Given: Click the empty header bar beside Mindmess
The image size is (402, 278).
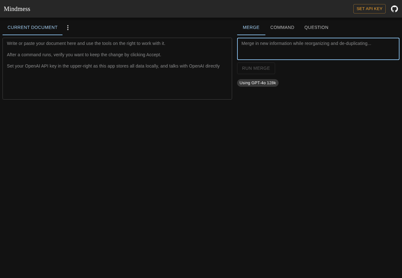Looking at the screenshot, I should click(188, 9).
